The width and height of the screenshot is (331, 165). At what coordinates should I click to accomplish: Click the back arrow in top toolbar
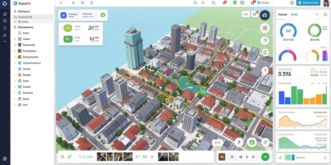[x=61, y=3]
